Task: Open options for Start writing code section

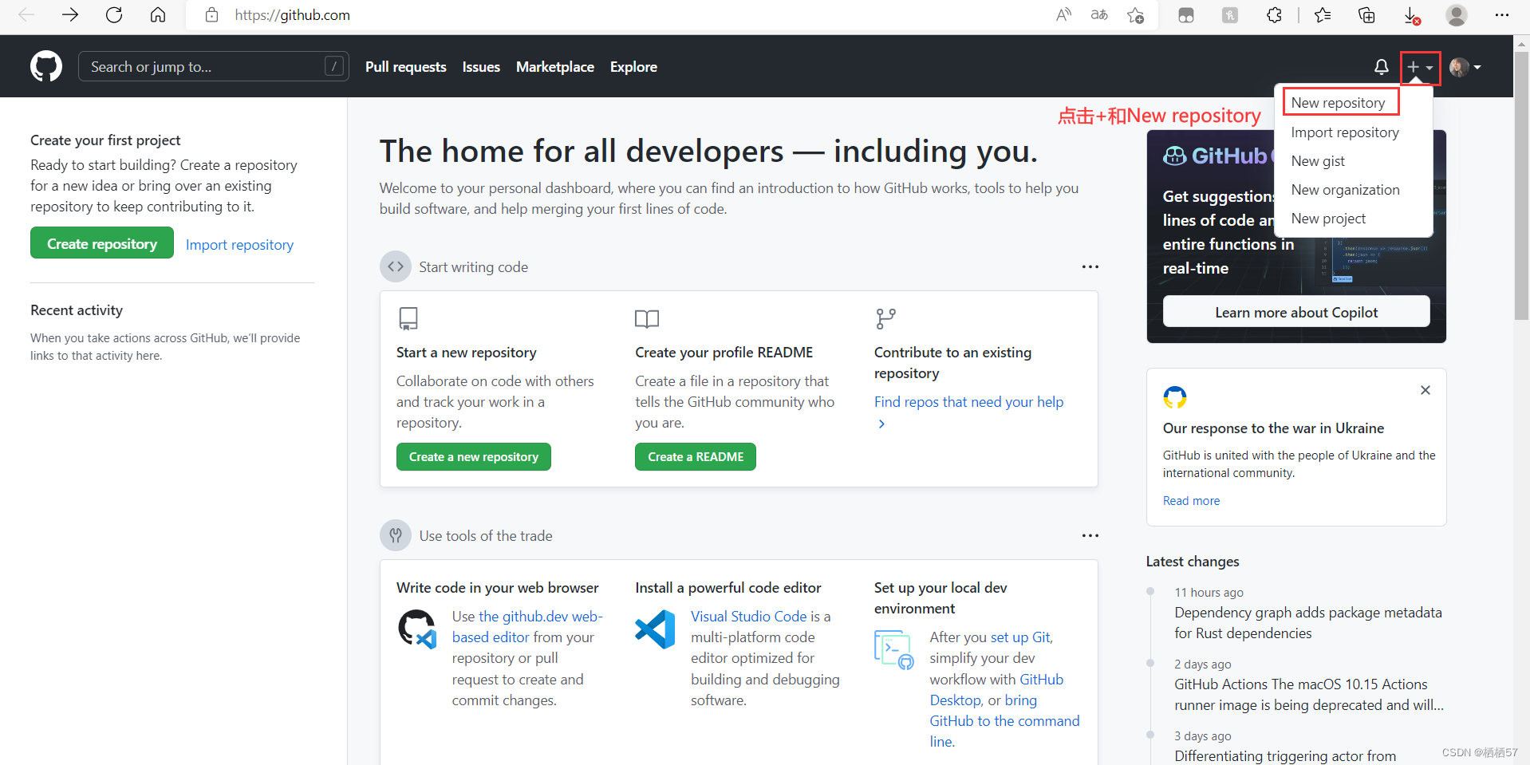Action: [x=1090, y=266]
